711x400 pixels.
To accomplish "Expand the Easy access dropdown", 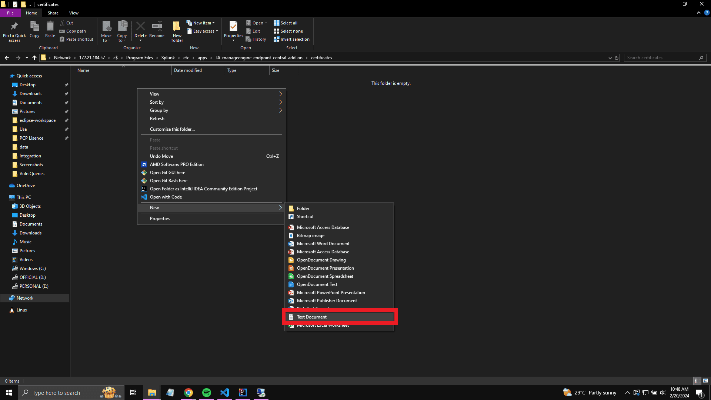I will (202, 31).
